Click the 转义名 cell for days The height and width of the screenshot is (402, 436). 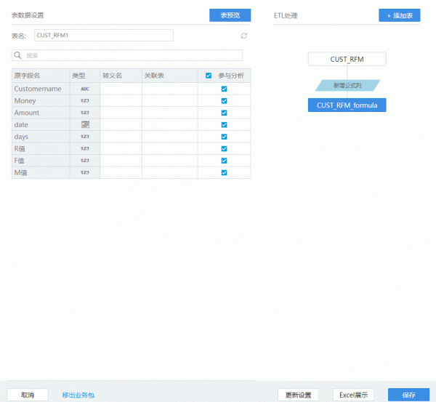click(121, 137)
